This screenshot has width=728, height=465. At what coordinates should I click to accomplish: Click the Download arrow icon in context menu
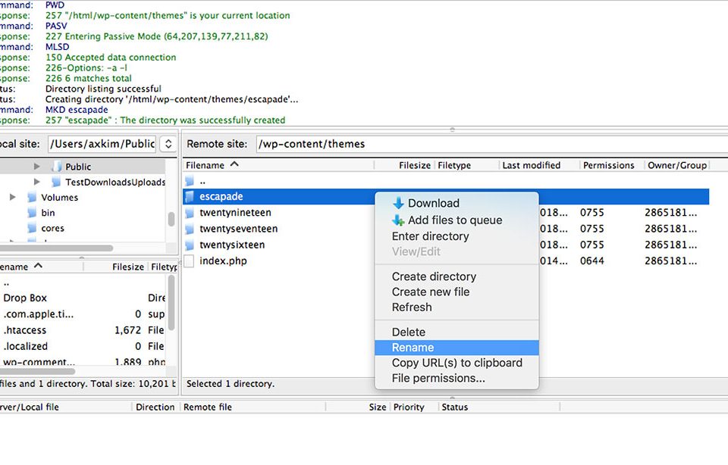click(x=398, y=203)
